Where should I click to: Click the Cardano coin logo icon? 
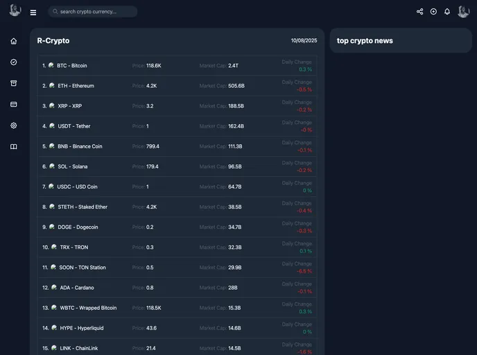pos(54,287)
